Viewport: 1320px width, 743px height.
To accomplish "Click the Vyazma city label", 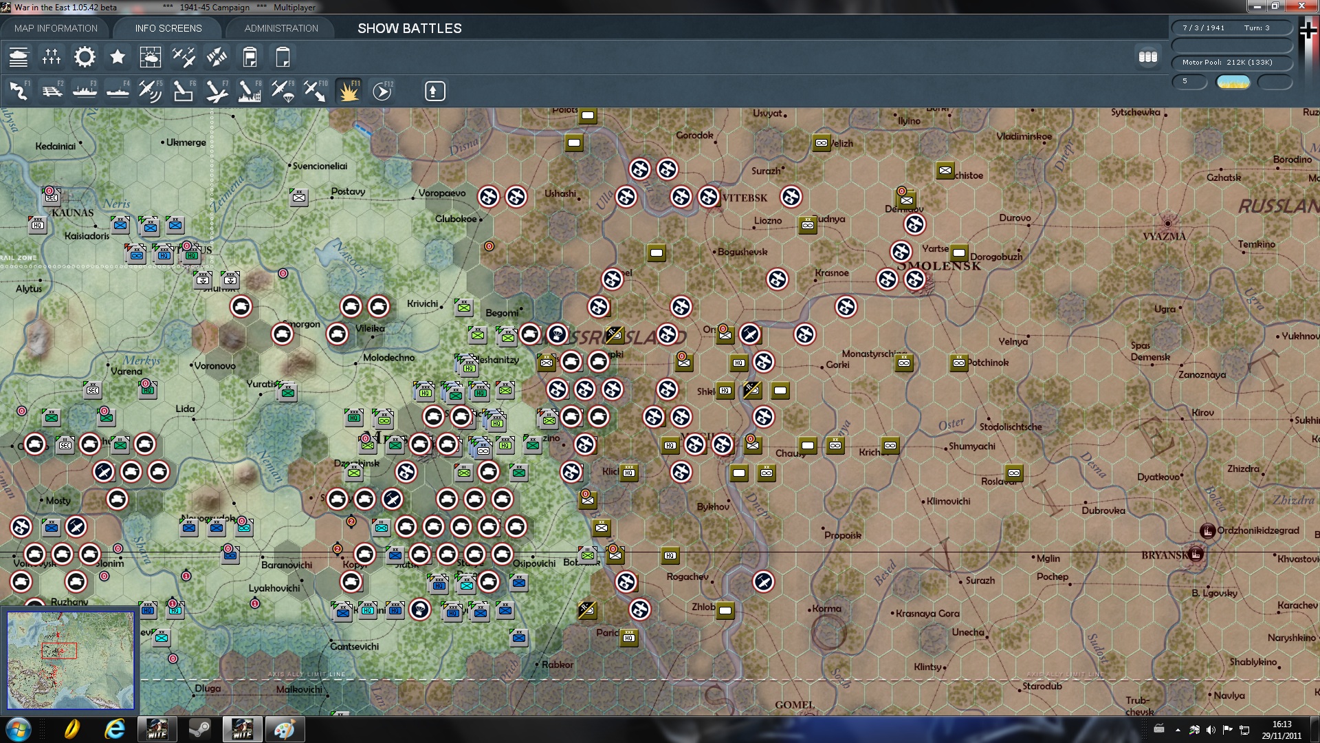I will click(1165, 237).
